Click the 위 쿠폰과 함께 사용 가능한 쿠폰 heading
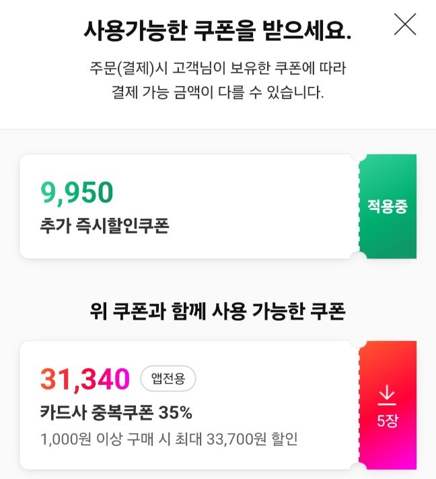Viewport: 436px width, 479px height. point(217,311)
